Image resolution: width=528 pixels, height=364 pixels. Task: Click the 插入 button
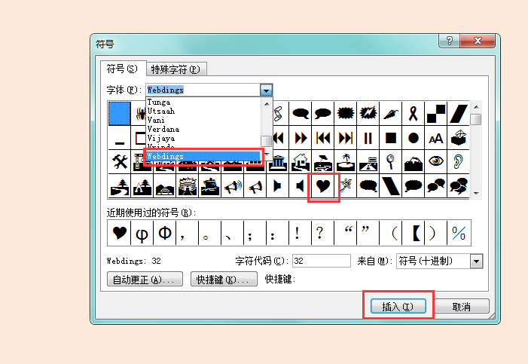[398, 307]
